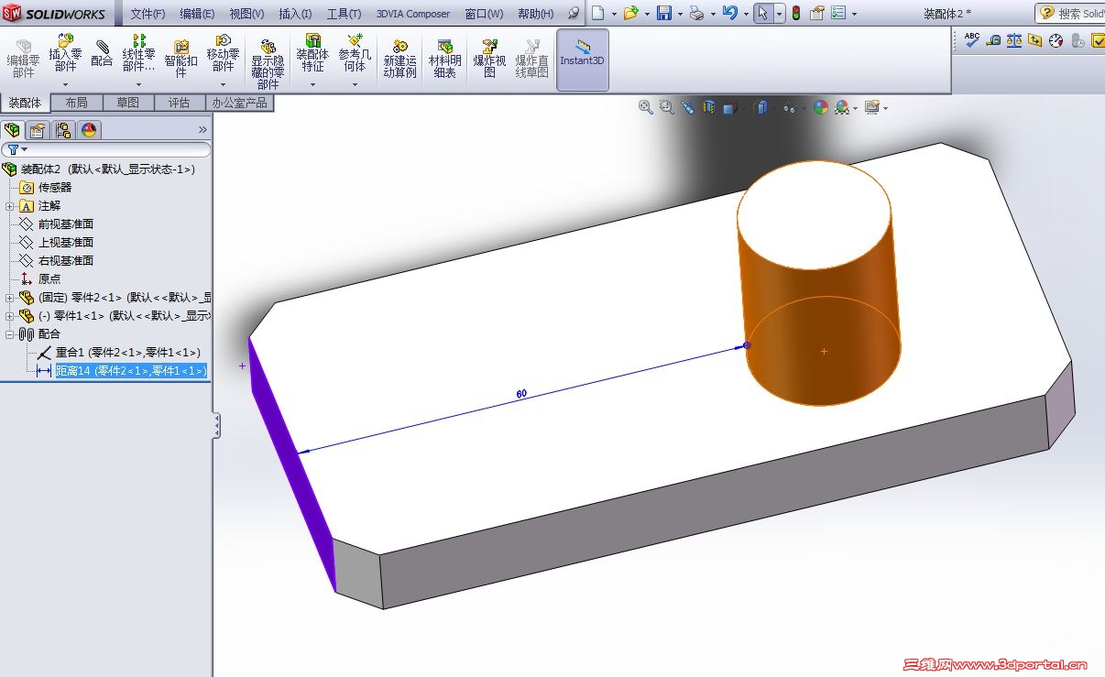Open the PropertyManager panel tab
Viewport: 1105px width, 677px height.
(38, 130)
